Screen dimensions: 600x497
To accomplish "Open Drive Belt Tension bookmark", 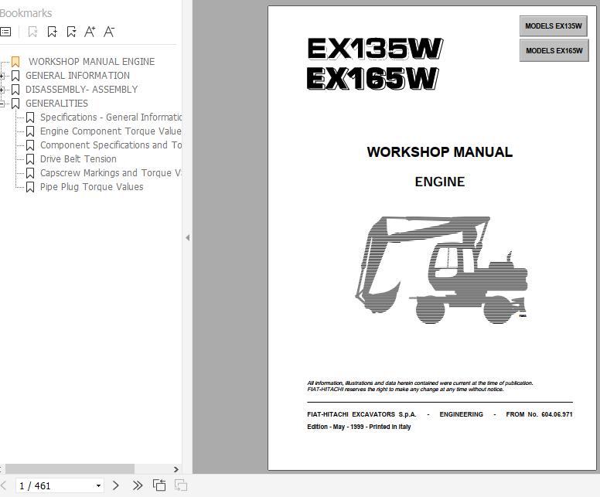I will pos(78,158).
